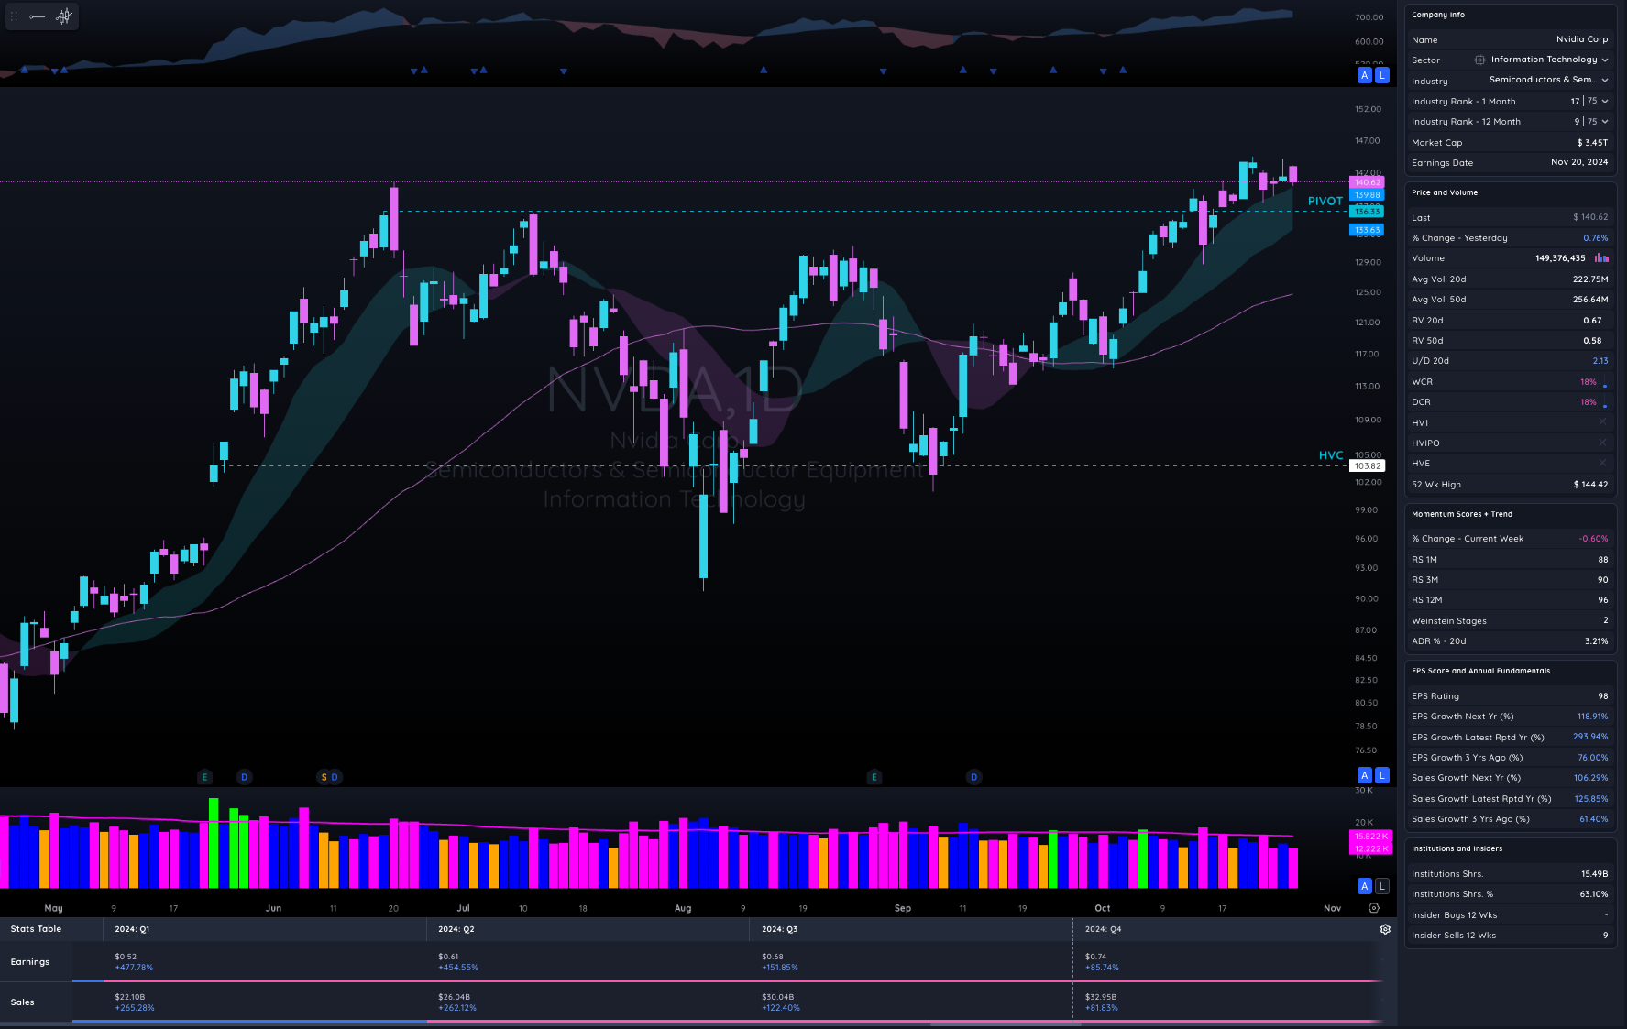Click the Sales row label
1627x1029 pixels.
22,1002
